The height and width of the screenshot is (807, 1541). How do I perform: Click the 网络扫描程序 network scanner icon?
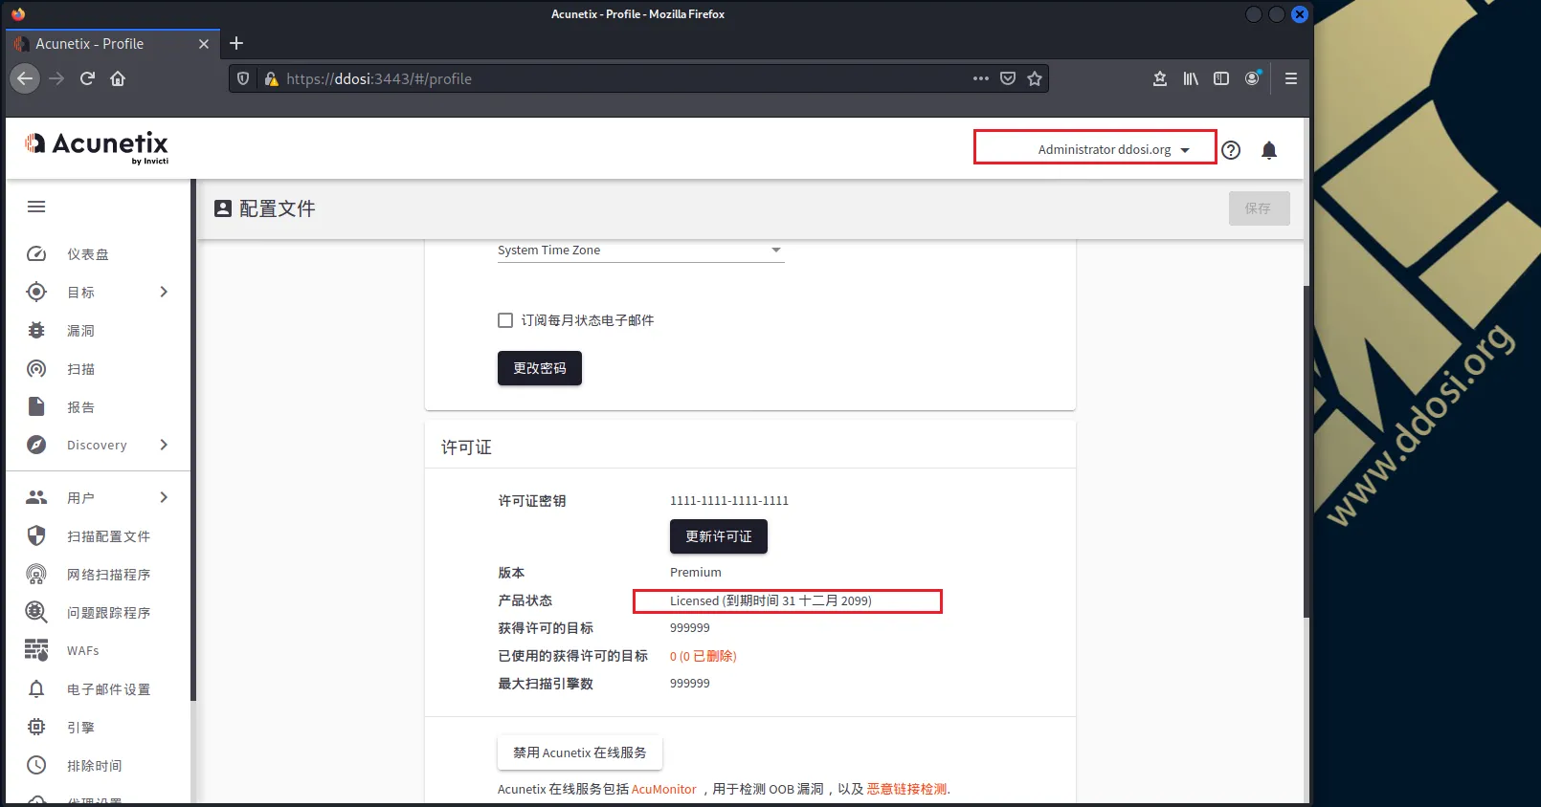point(36,574)
